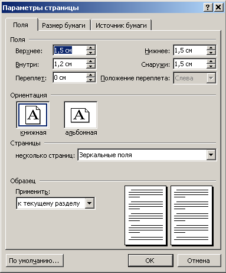Image resolution: width=226 pixels, height=273 pixels.
Task: Click the Зеркальные поля combo box text
Action: [x=106, y=155]
